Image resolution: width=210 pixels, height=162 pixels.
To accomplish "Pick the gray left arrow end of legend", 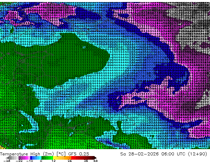I will 8,158.
